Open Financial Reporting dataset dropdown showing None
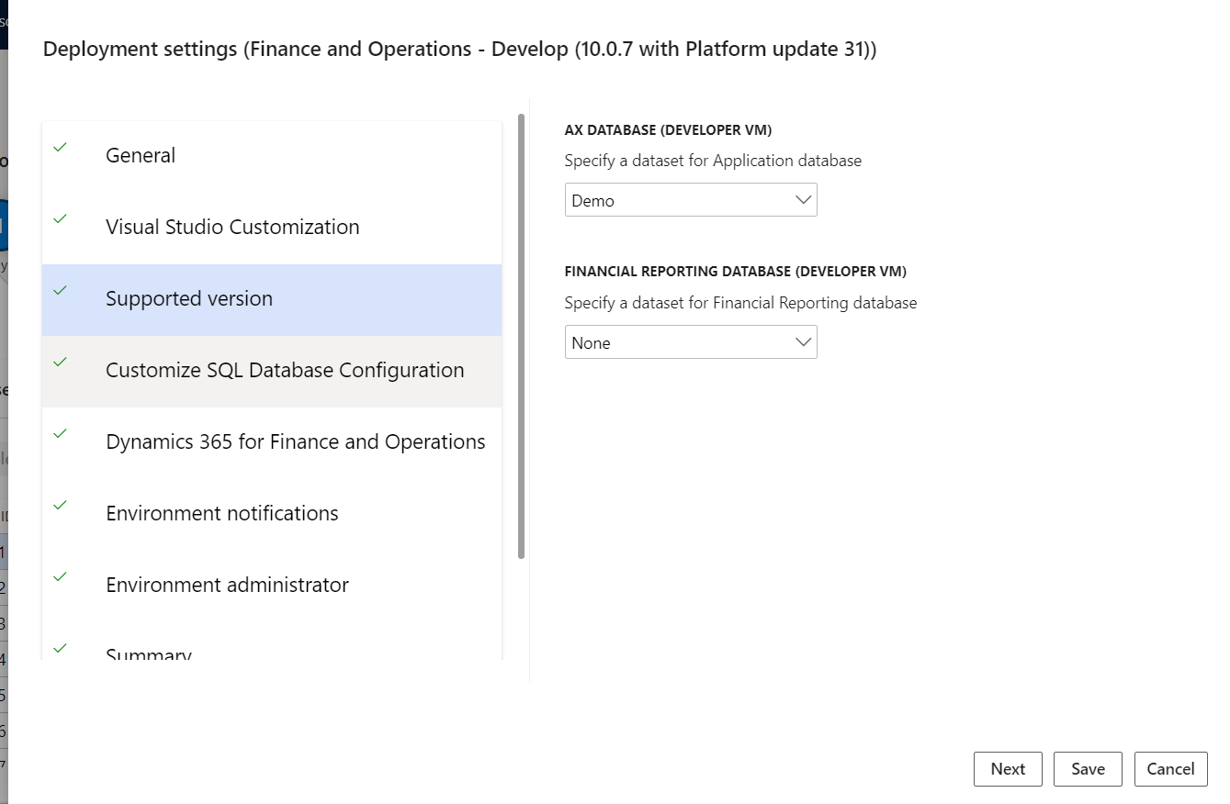Screen dimensions: 1230x804 [x=691, y=342]
